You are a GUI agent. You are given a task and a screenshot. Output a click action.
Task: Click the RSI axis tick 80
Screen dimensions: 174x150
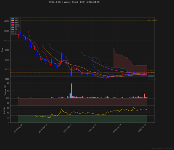click(8, 103)
